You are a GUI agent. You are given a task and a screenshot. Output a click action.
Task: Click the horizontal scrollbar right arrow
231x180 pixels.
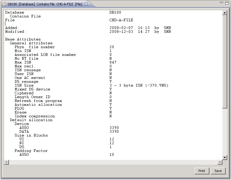[220, 162]
